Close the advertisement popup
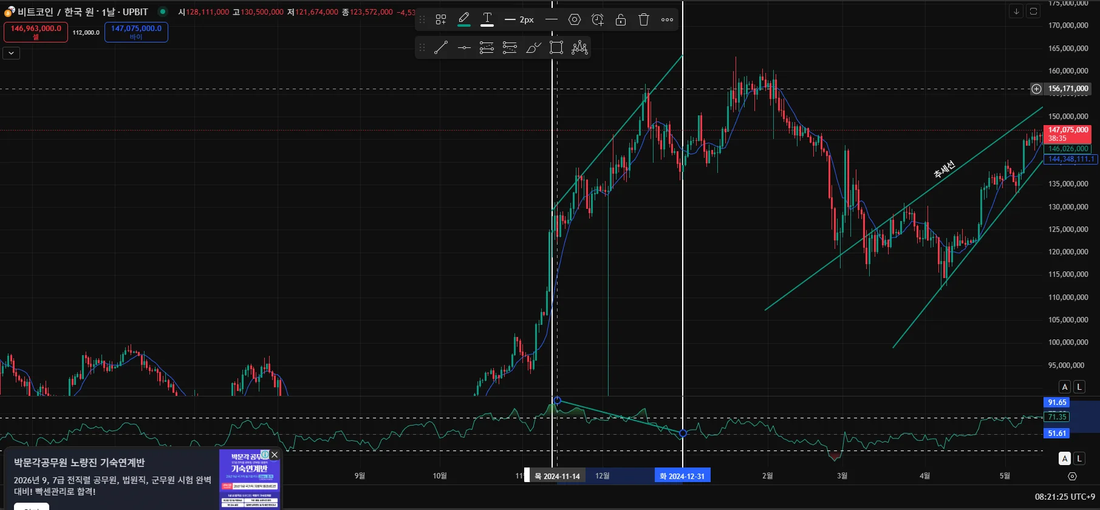This screenshot has width=1100, height=510. 275,455
